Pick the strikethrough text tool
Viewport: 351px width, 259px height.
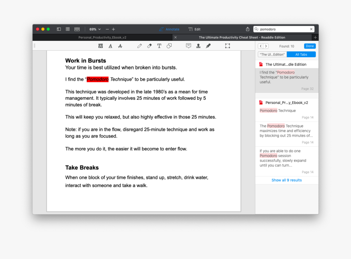coord(120,46)
